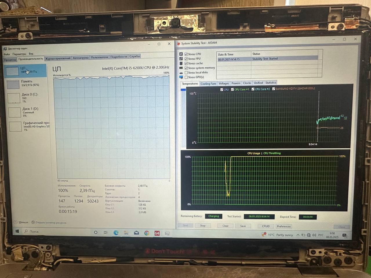Open Task View on the taskbar
This screenshot has width=371, height=278.
[x=106, y=233]
